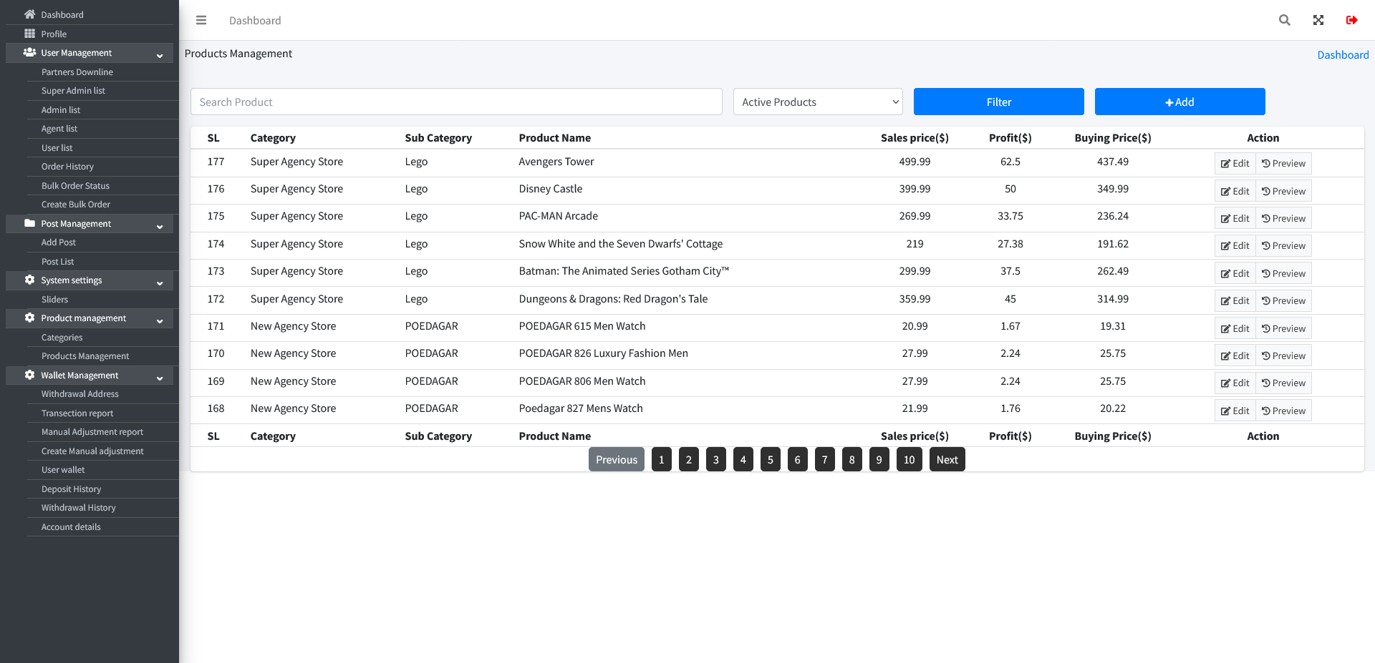Select Categories under Product management
The image size is (1375, 663).
click(x=62, y=338)
